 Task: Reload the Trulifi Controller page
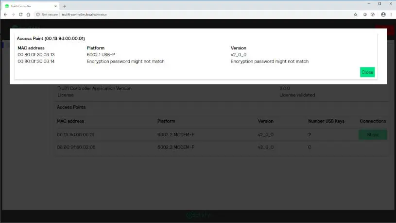(x=21, y=15)
